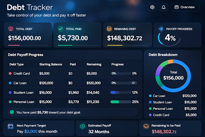Click the purple dot beside Student Loan row

click(10, 93)
